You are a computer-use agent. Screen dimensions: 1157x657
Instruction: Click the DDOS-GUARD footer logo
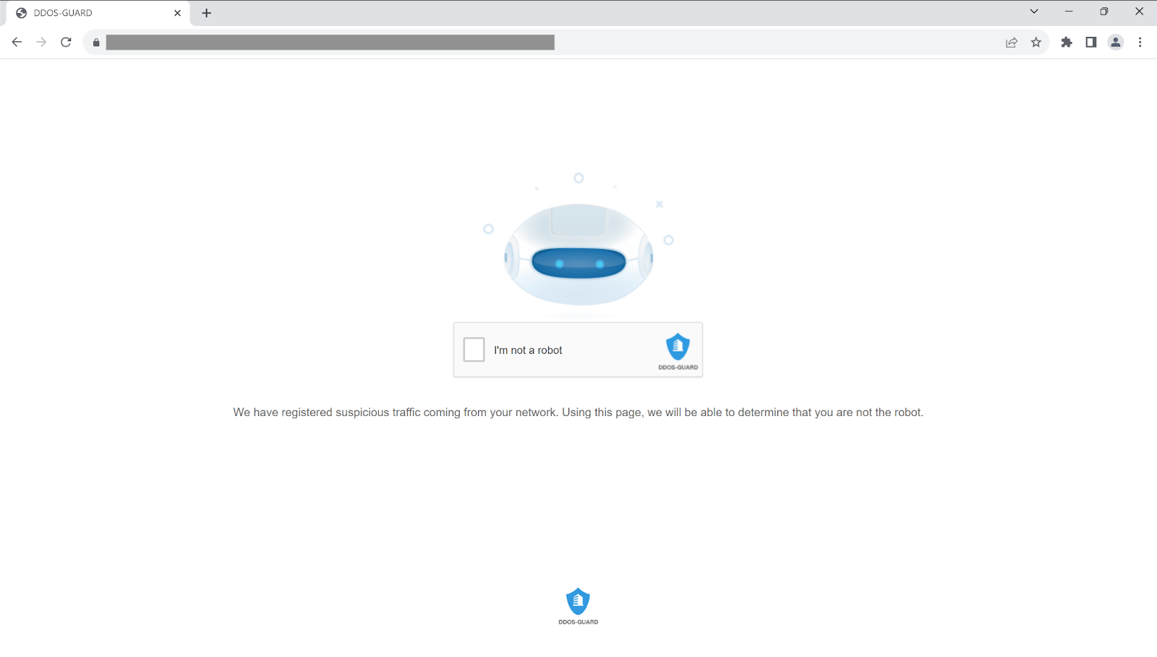point(578,606)
